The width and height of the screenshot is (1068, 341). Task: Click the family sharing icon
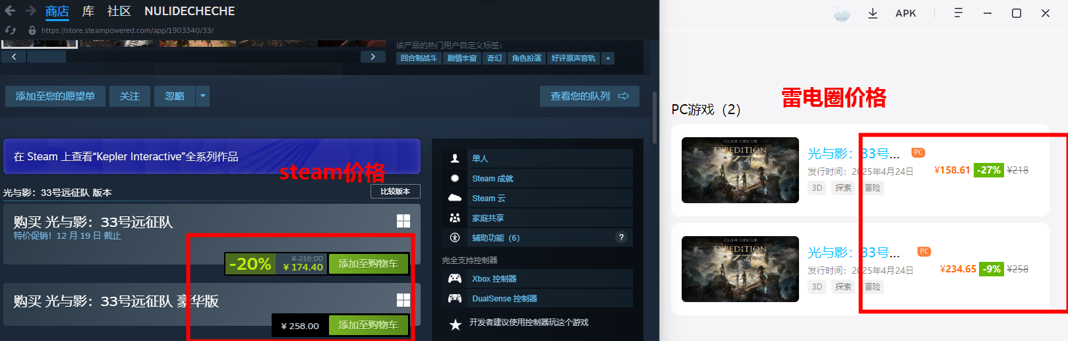click(x=455, y=218)
